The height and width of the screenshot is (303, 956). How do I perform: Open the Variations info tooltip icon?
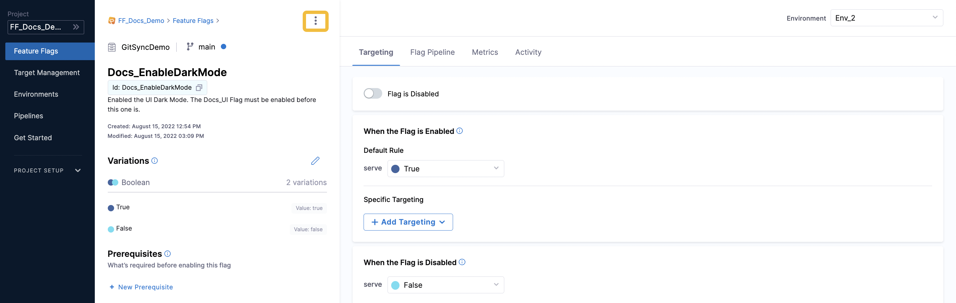coord(154,160)
